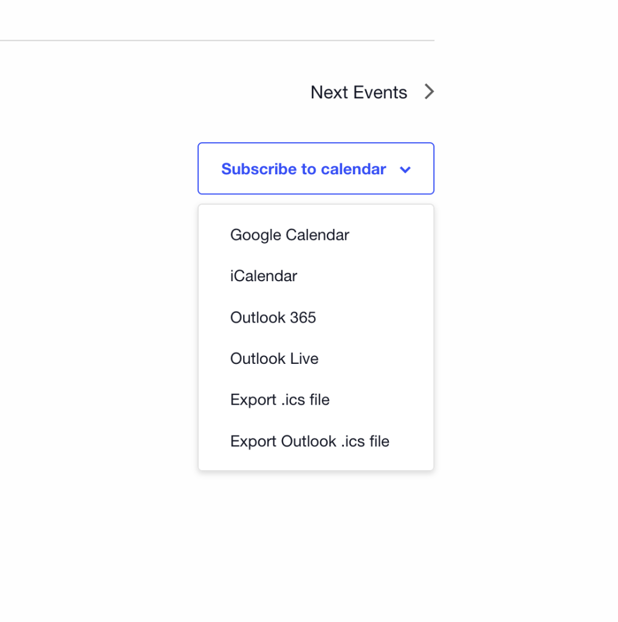This screenshot has height=622, width=618.
Task: Collapse the Subscribe to calendar dropdown
Action: (315, 169)
